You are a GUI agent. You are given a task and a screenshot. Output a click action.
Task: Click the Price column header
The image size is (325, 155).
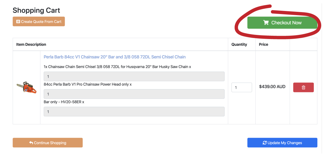tap(264, 45)
